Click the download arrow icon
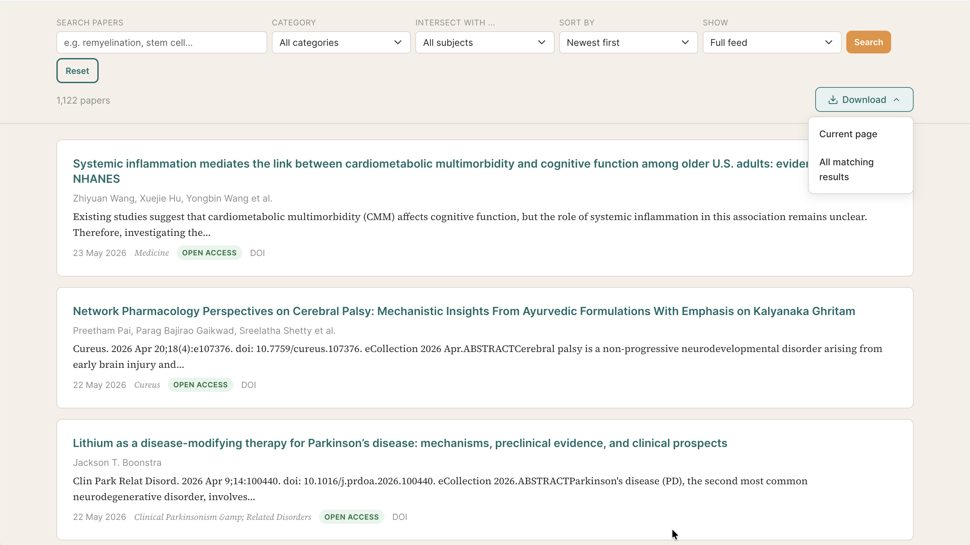 point(833,99)
